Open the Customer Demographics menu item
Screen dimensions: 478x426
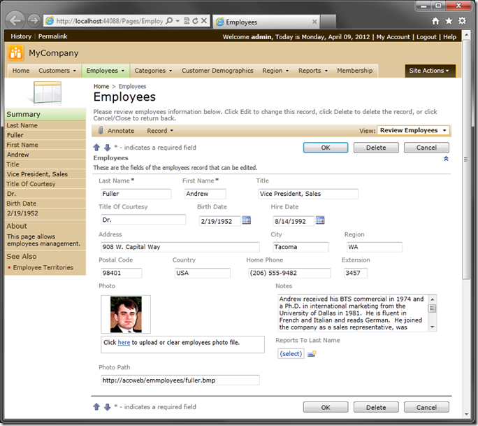(217, 71)
